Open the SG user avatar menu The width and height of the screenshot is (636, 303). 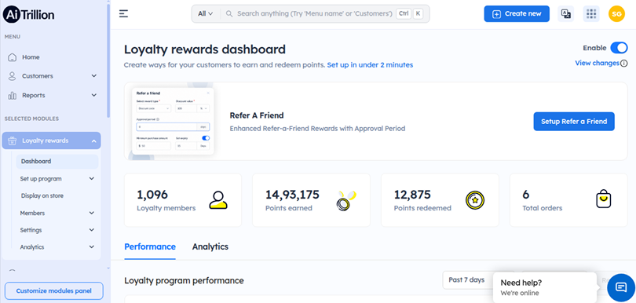point(616,14)
